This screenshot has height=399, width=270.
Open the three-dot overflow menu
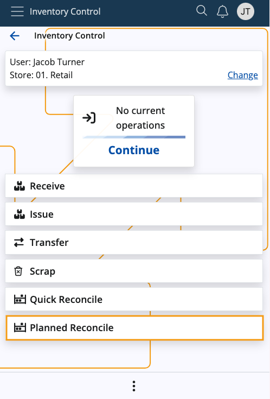click(x=134, y=386)
